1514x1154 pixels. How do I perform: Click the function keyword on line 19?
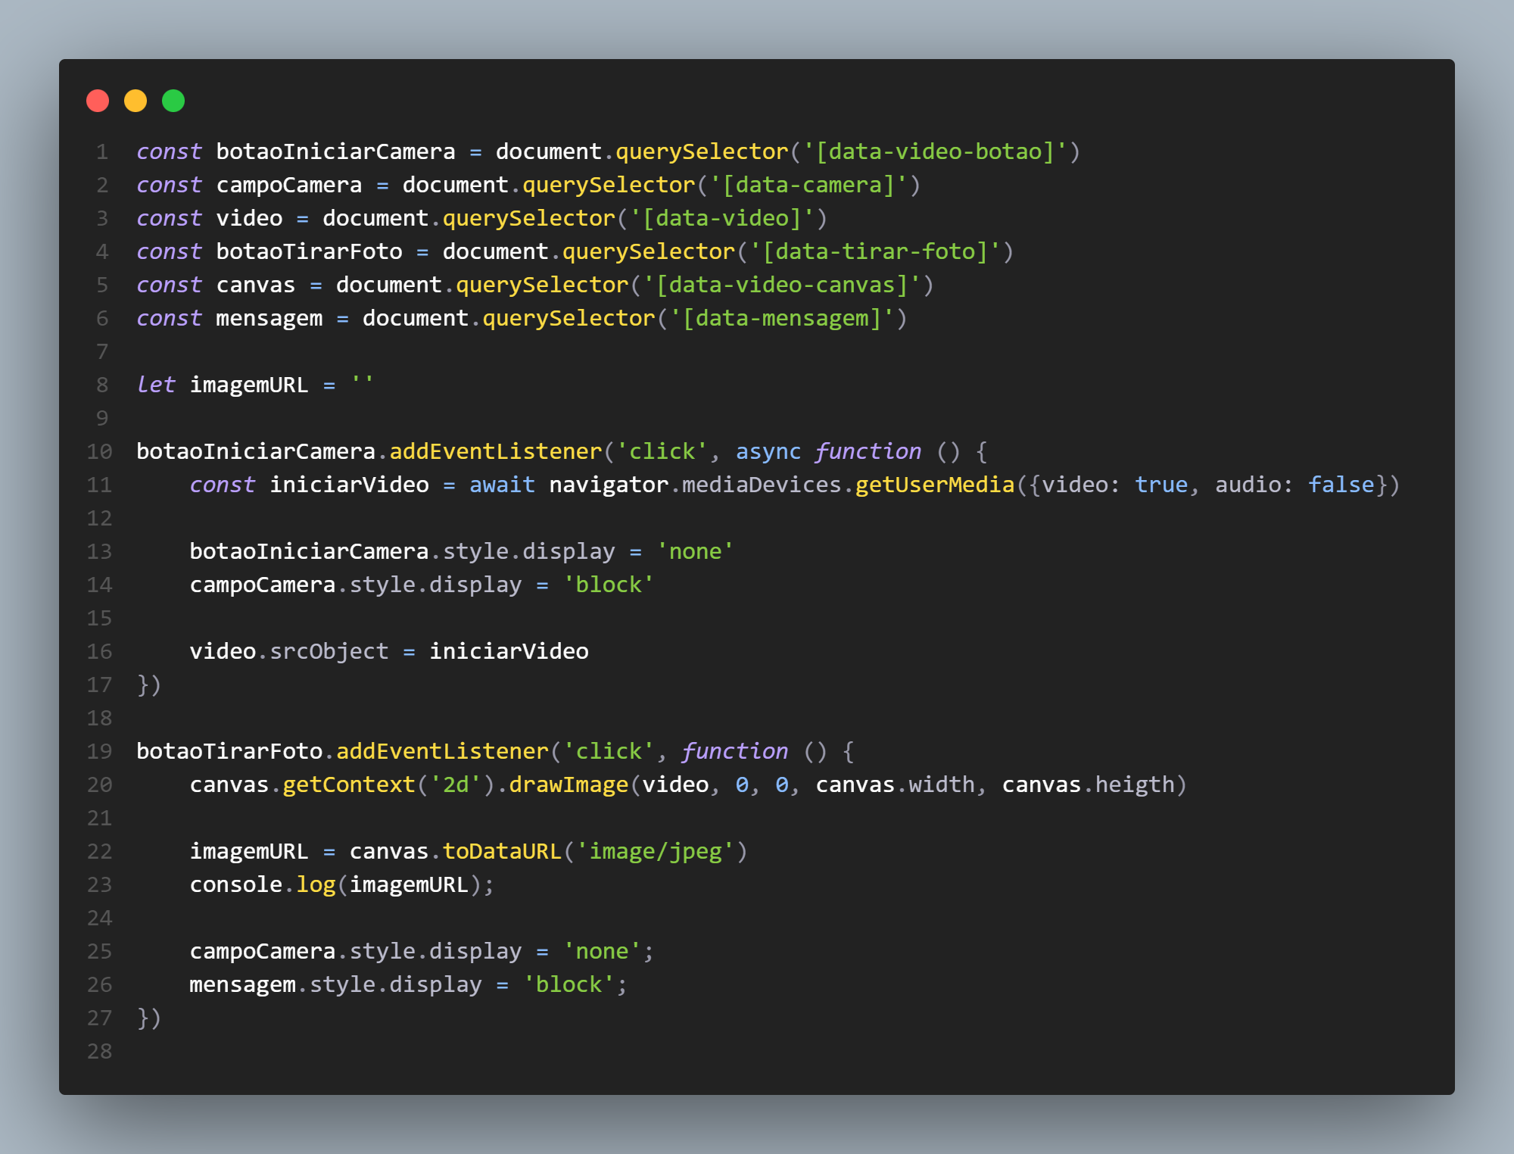pos(735,751)
